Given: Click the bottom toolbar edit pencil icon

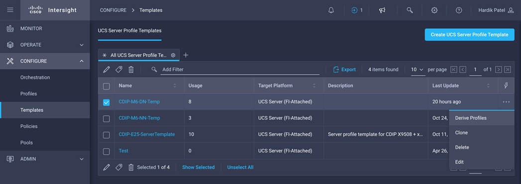Looking at the screenshot, I should (x=106, y=168).
